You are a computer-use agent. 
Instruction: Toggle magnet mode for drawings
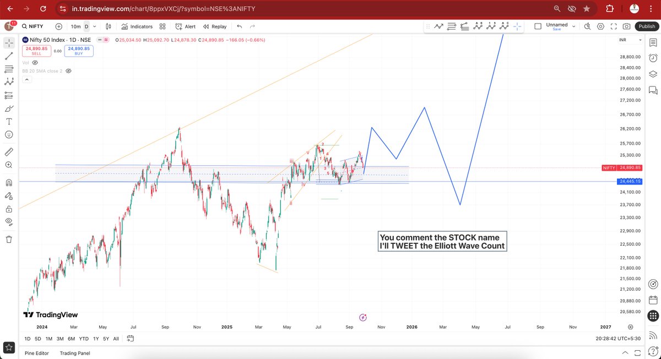[9, 182]
